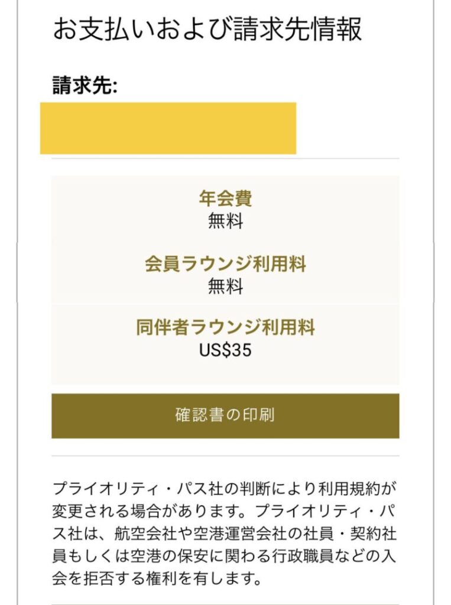Click the line starting プライオリティ・パス社の判断により
This screenshot has height=605, width=451.
coord(225,489)
